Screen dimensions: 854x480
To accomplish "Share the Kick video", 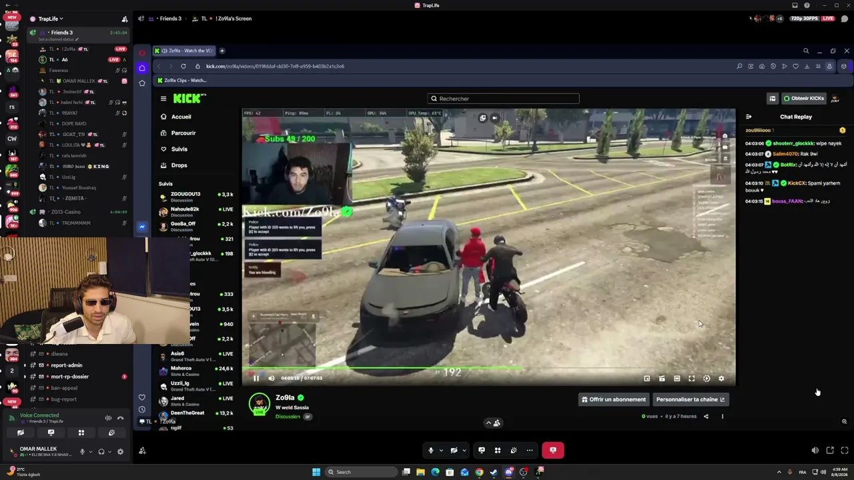I will point(706,417).
